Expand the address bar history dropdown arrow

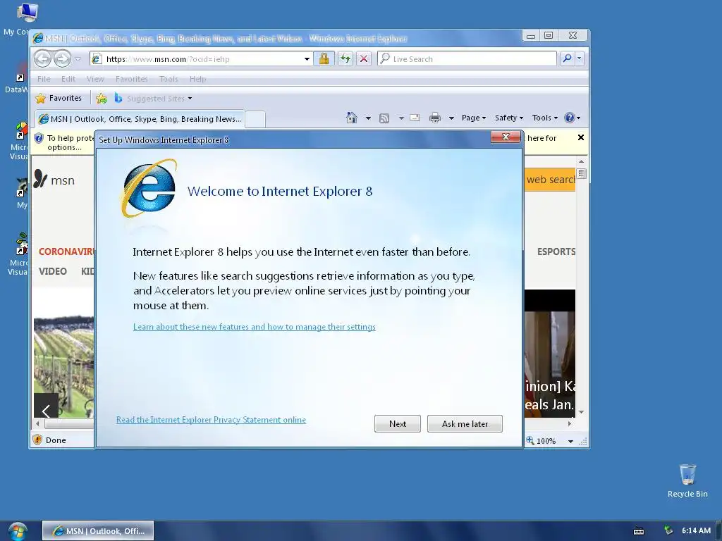click(307, 59)
